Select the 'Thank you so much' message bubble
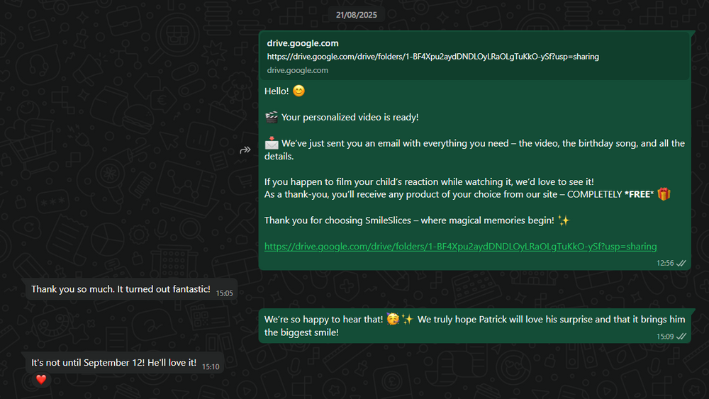 tap(121, 289)
